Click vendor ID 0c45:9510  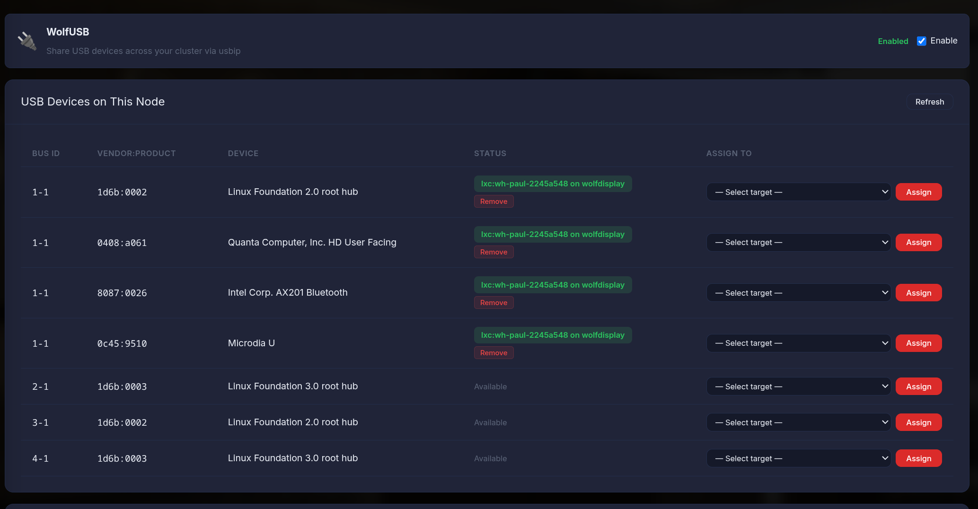[122, 344]
